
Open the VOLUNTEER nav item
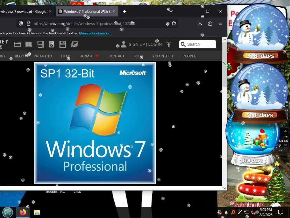point(163,56)
